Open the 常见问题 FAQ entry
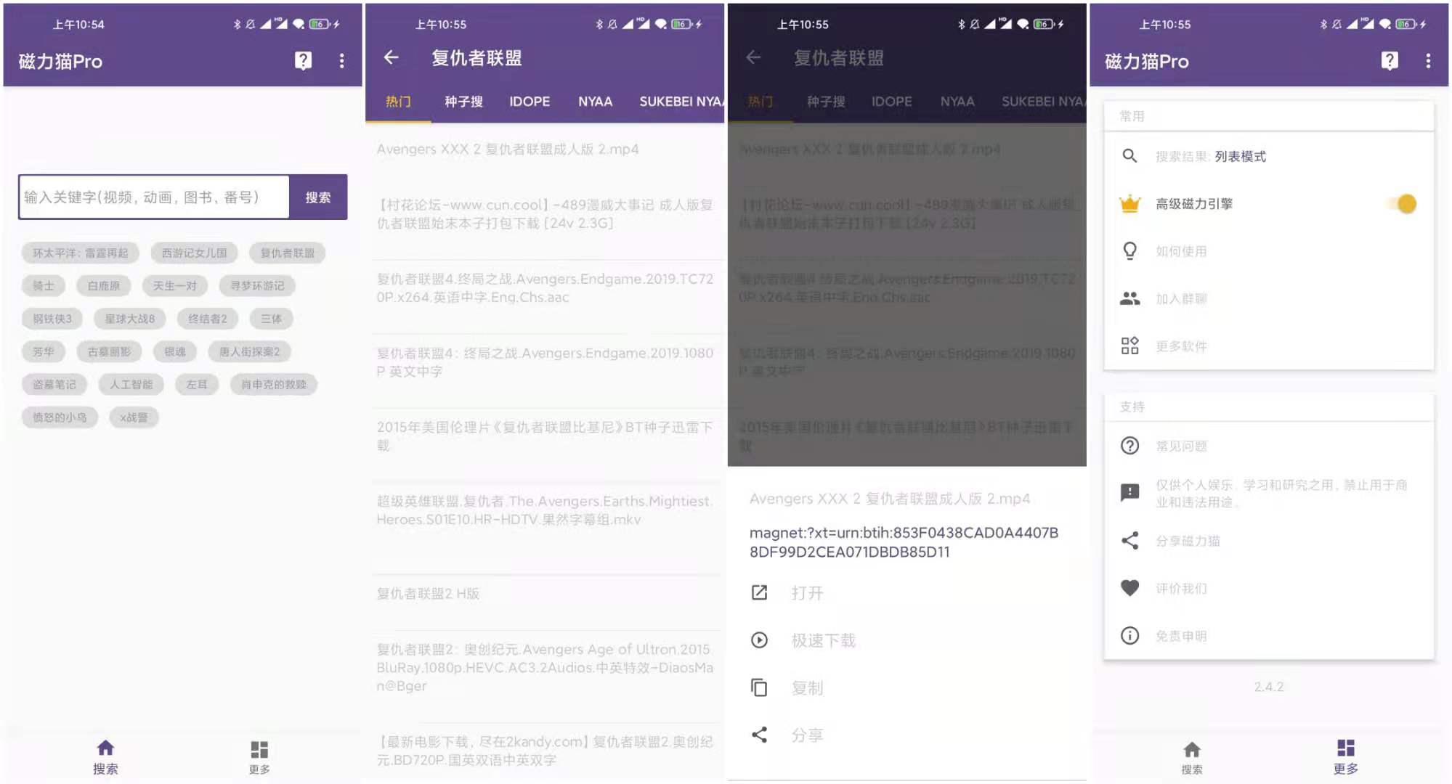Screen dimensions: 1452x784 pos(1130,446)
